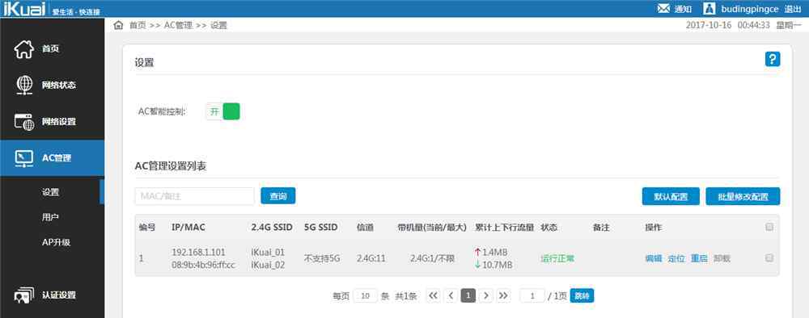Select the AC管理 monitor icon
This screenshot has width=809, height=318.
point(23,158)
